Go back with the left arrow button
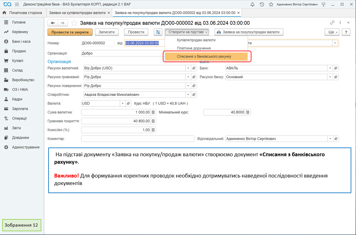Screen dimensions: 356x235 pyautogui.click(x=53, y=23)
